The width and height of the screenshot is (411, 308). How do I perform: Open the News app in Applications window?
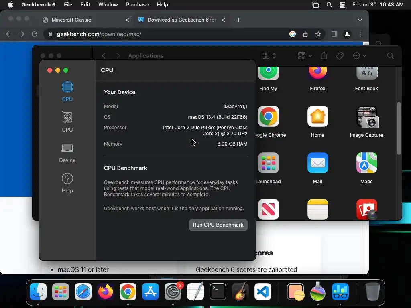click(269, 209)
